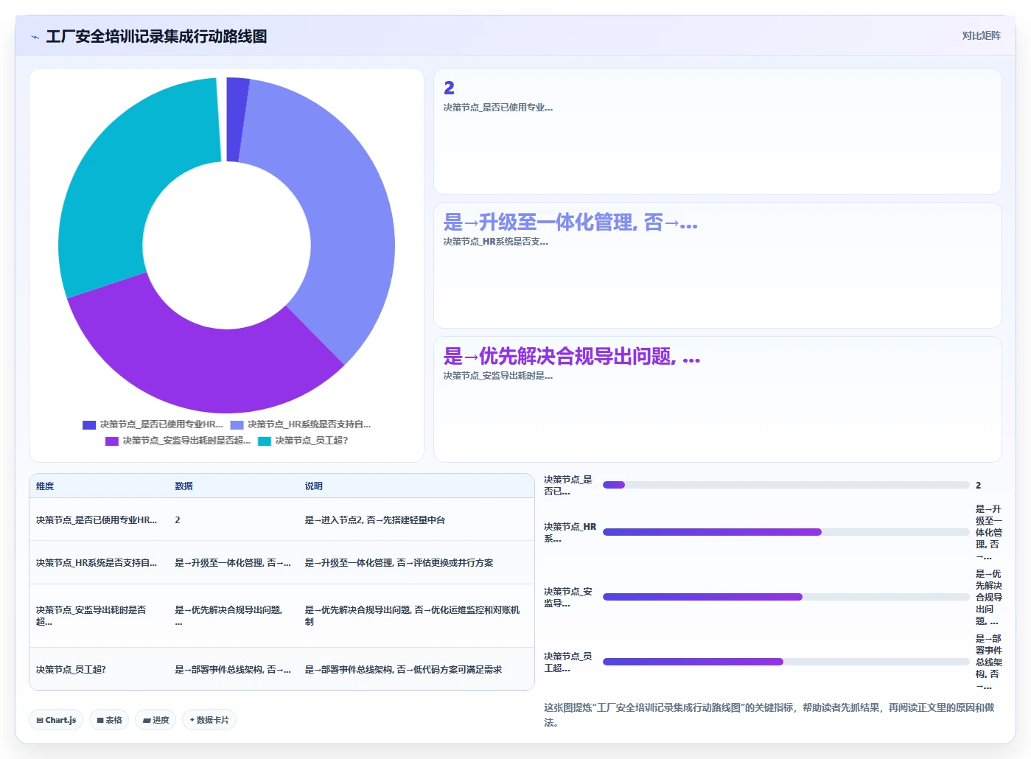Click the card subtitle 决策节点_安监导出耗时是...
1031x759 pixels.
click(498, 376)
